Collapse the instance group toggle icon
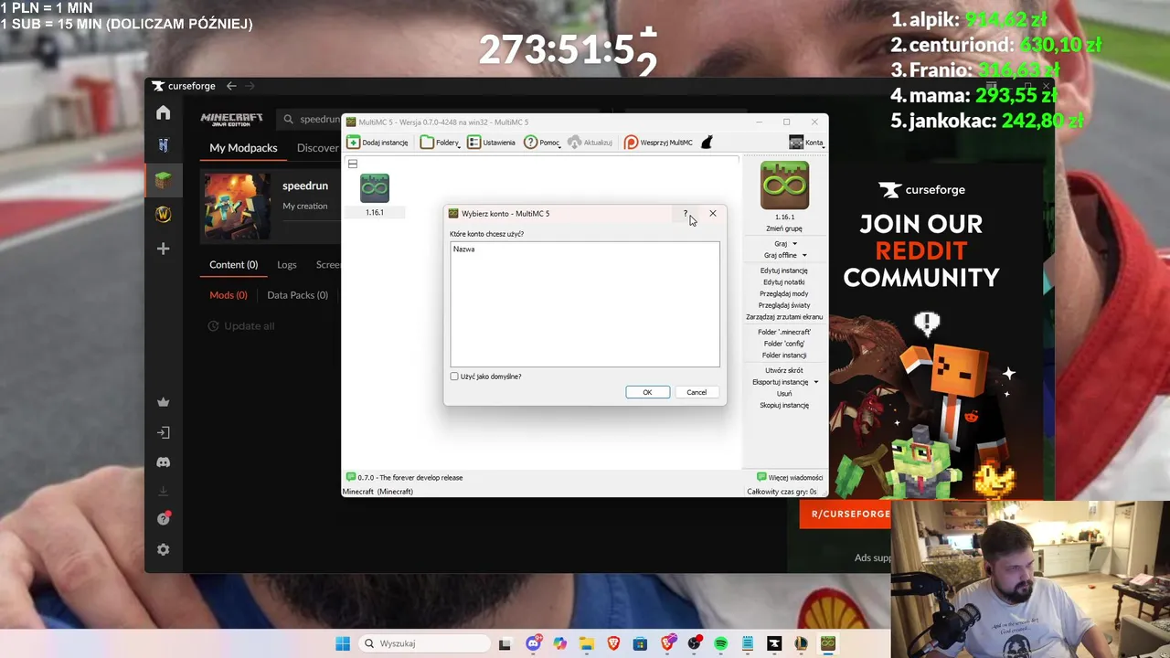Image resolution: width=1170 pixels, height=658 pixels. click(x=353, y=164)
